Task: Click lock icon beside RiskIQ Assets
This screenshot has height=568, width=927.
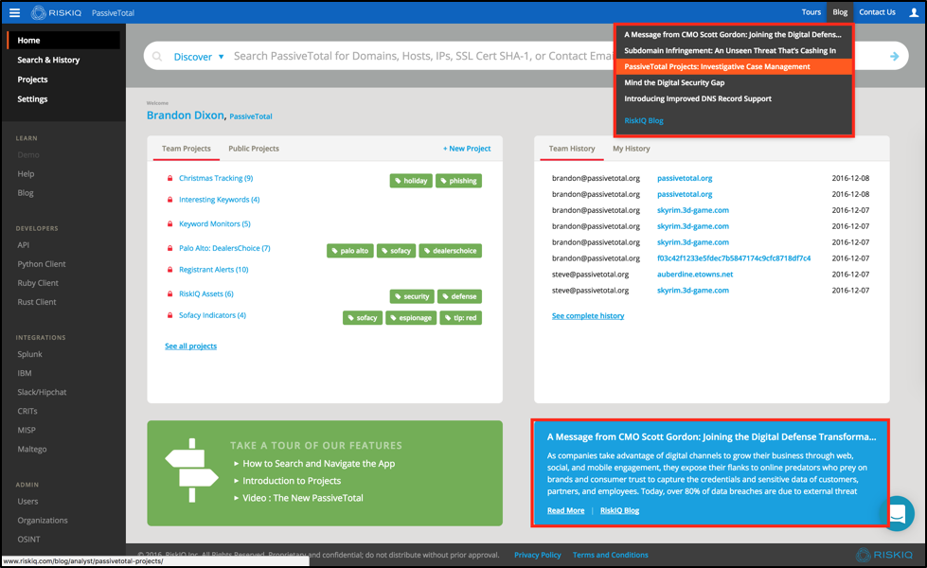Action: (x=169, y=293)
